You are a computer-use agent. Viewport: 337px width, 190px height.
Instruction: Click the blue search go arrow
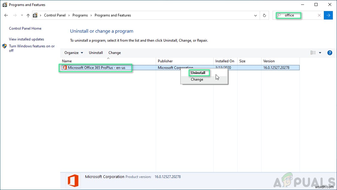(328, 15)
